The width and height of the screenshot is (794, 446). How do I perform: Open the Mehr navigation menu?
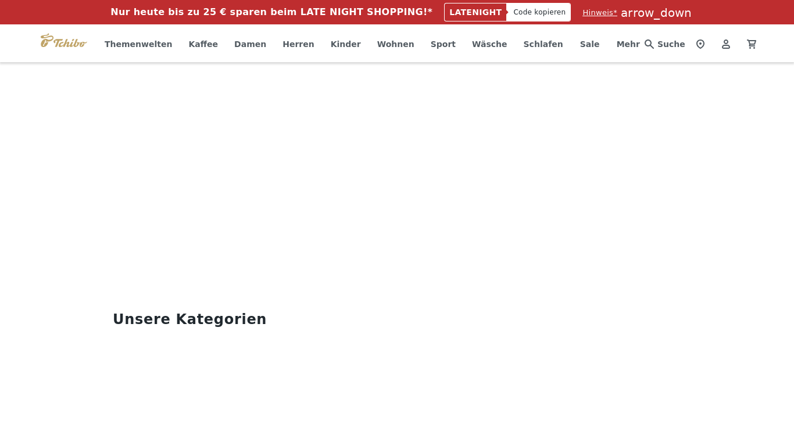628,44
